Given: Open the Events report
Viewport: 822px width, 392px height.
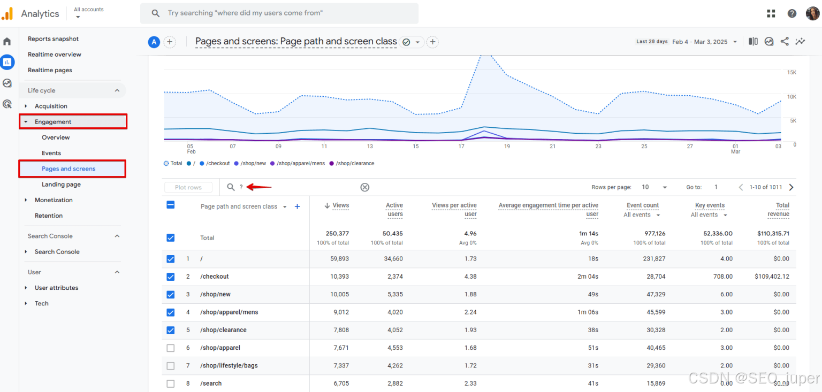Looking at the screenshot, I should click(x=51, y=153).
